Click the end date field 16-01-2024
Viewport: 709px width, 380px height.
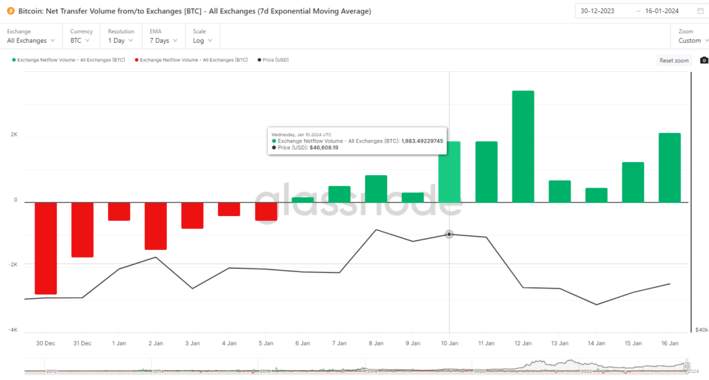pyautogui.click(x=661, y=11)
